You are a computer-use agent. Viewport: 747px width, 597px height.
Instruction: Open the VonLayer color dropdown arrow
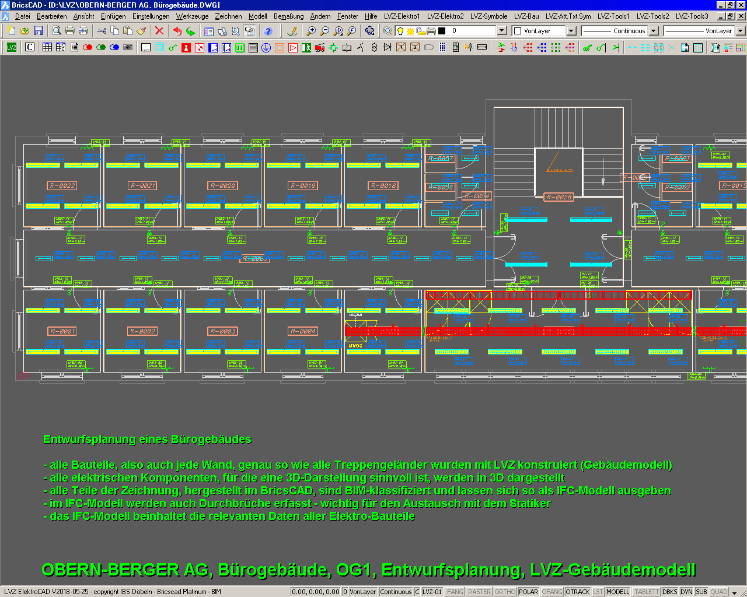click(x=572, y=31)
